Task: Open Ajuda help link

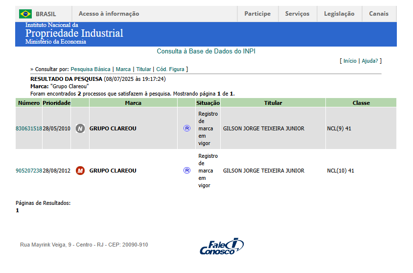Action: (370, 61)
